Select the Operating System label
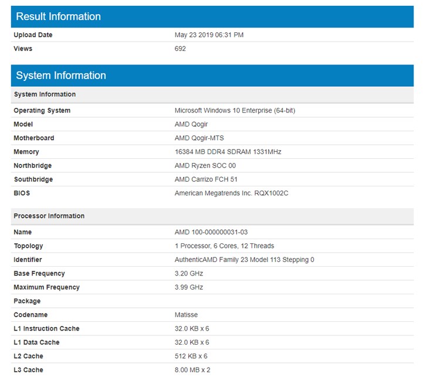Viewport: 427px width, 384px height. [x=42, y=110]
